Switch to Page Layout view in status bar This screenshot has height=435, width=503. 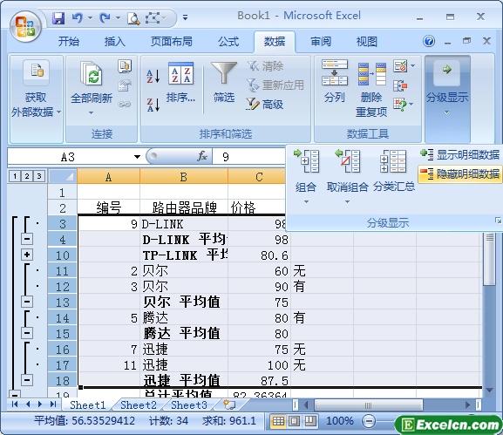[294, 421]
